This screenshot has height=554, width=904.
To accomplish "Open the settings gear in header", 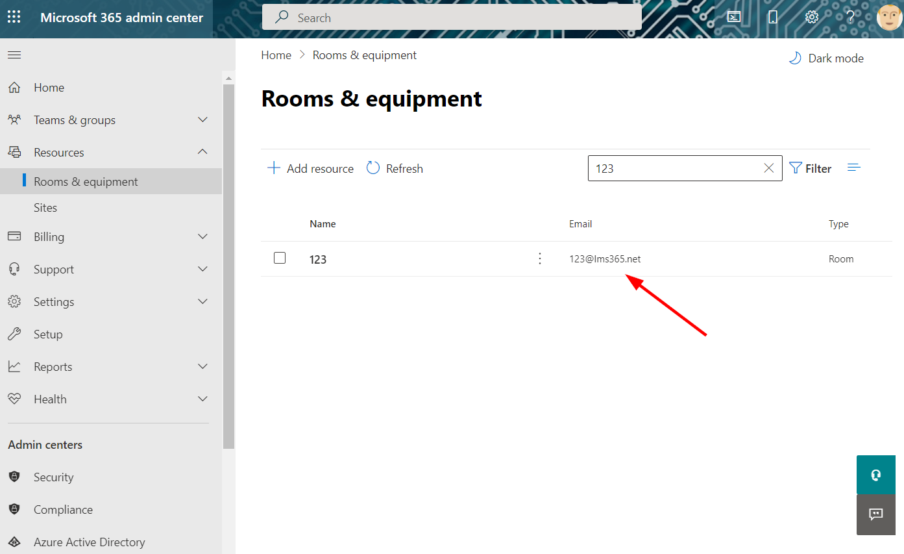I will coord(811,18).
